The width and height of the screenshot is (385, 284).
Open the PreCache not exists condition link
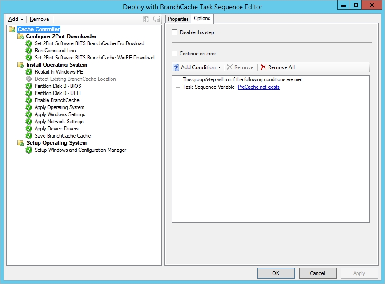(x=258, y=87)
